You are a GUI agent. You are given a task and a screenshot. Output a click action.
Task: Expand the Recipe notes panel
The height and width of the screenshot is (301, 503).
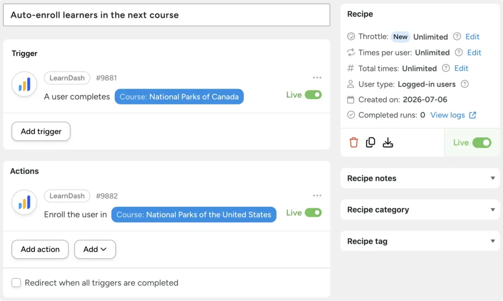click(420, 178)
